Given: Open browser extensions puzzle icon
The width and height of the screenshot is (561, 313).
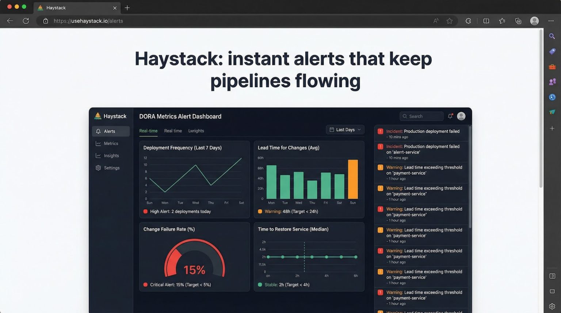Looking at the screenshot, I should pos(468,21).
